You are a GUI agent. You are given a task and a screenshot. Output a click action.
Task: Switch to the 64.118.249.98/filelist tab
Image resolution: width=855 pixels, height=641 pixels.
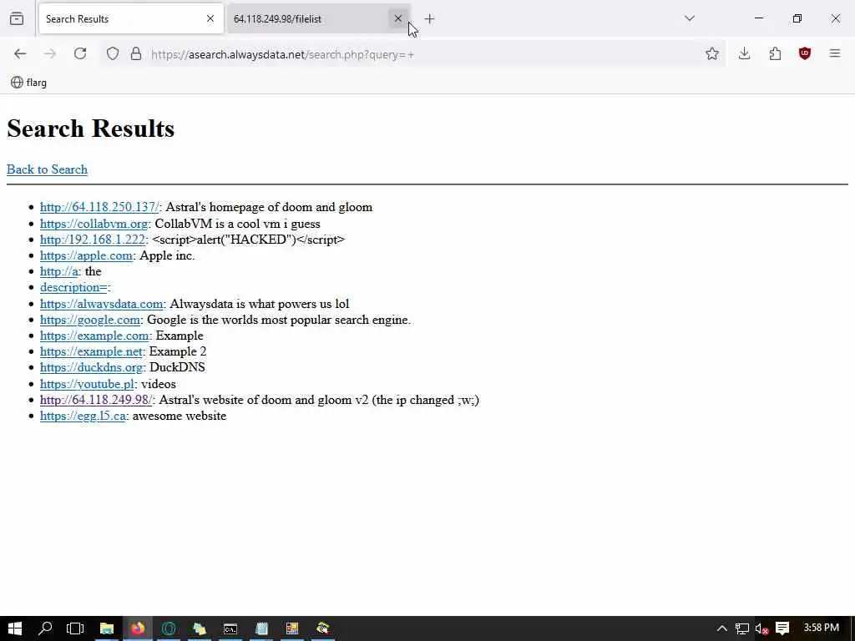[318, 19]
